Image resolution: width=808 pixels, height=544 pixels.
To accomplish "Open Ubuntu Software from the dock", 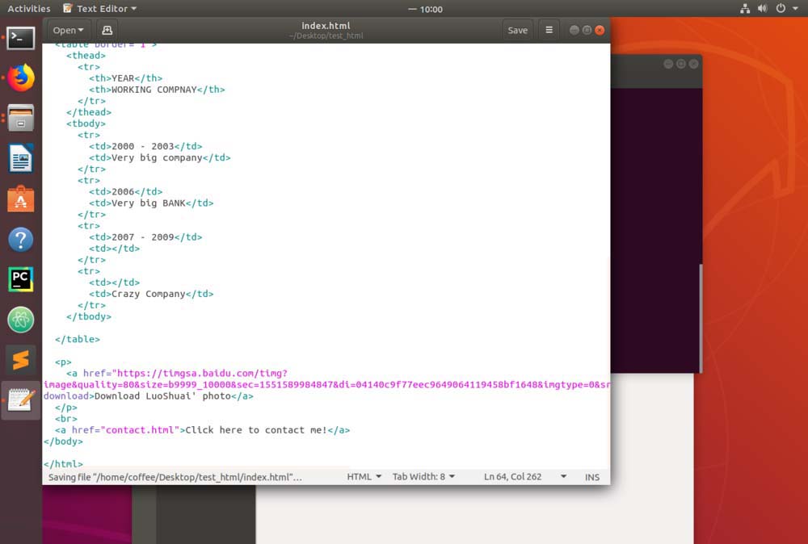I will pos(21,199).
